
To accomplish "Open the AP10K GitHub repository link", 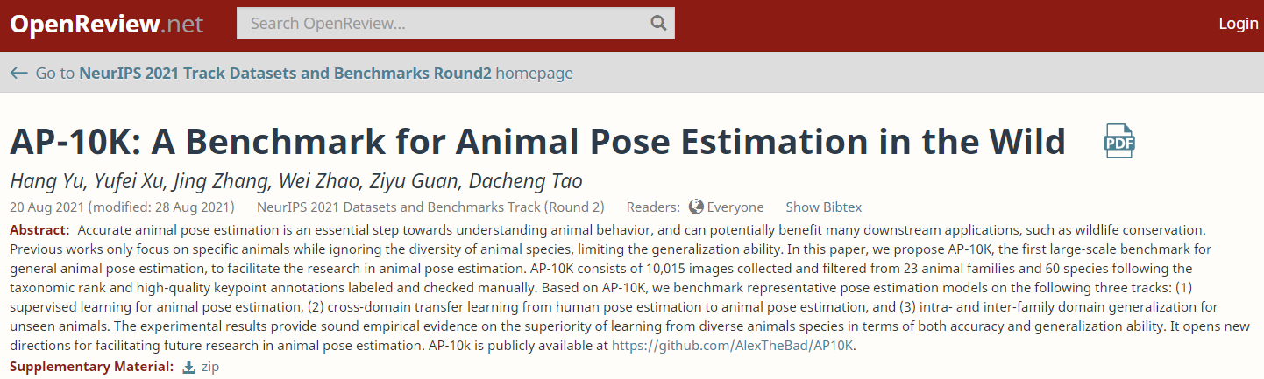I will (732, 346).
